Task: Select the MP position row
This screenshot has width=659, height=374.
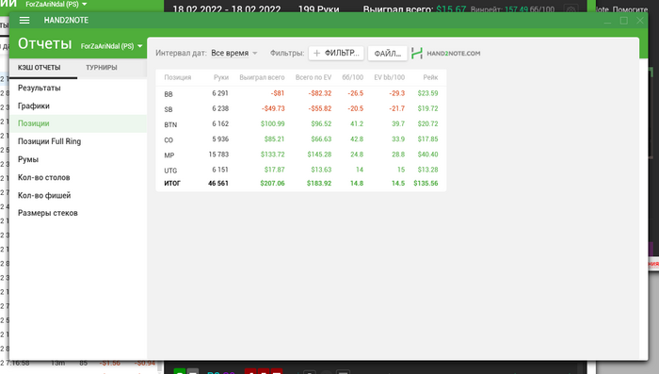Action: click(x=301, y=154)
